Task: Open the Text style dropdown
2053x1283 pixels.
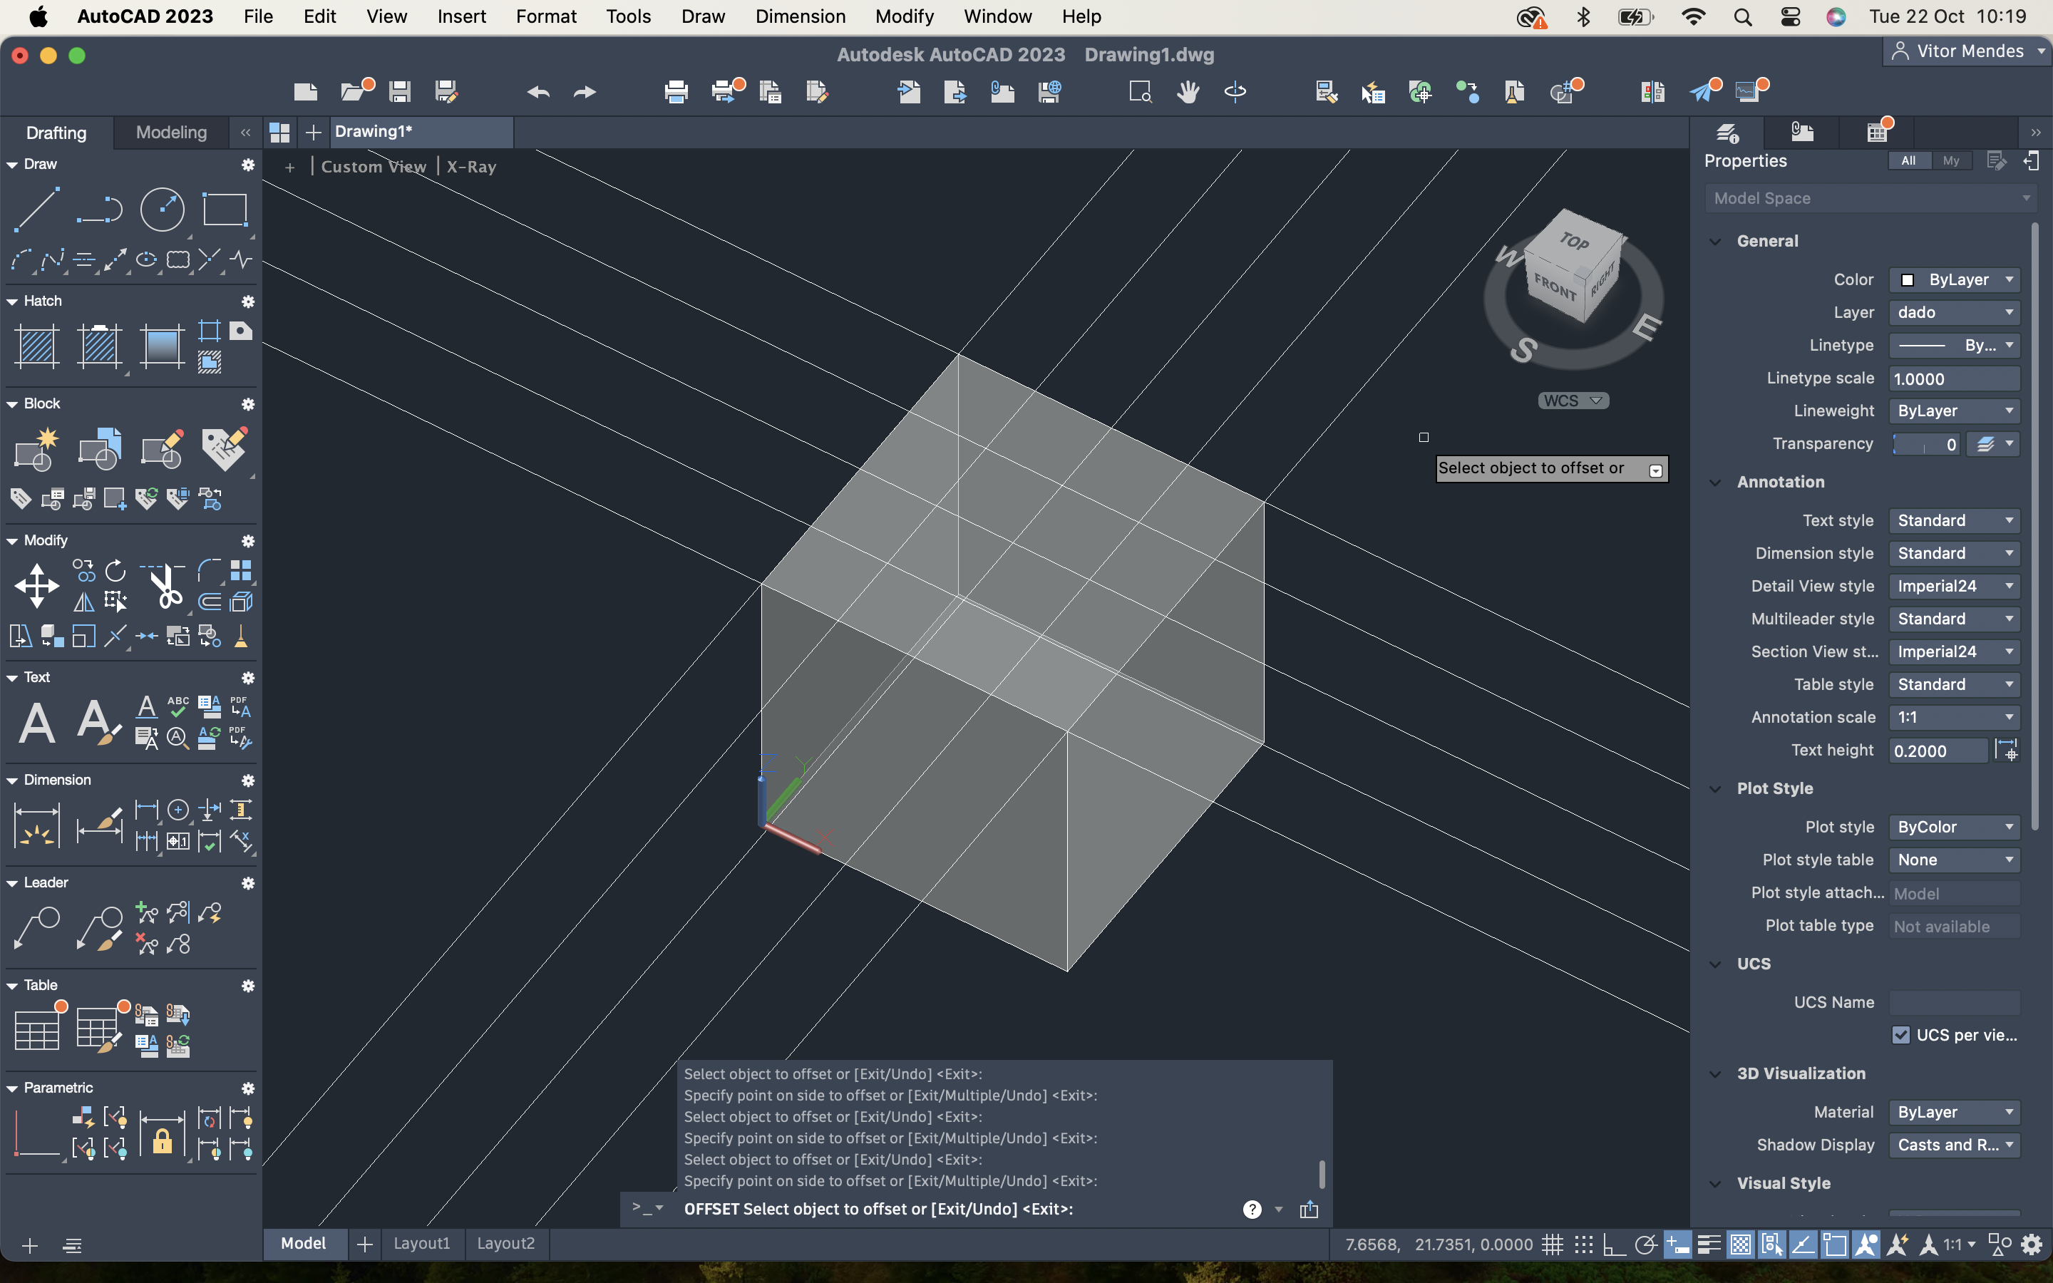Action: [1955, 521]
